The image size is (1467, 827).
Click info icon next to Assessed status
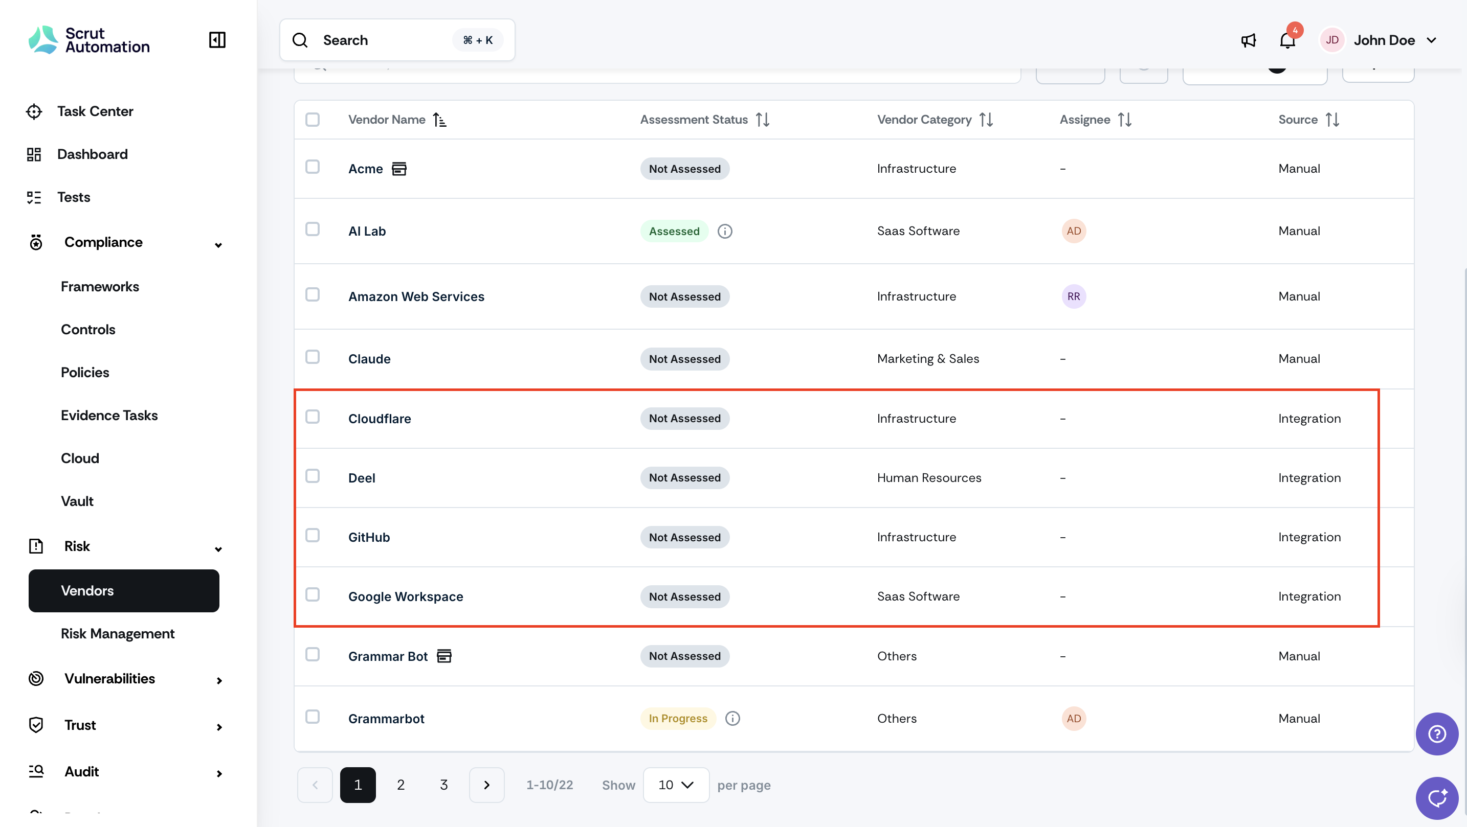(724, 231)
